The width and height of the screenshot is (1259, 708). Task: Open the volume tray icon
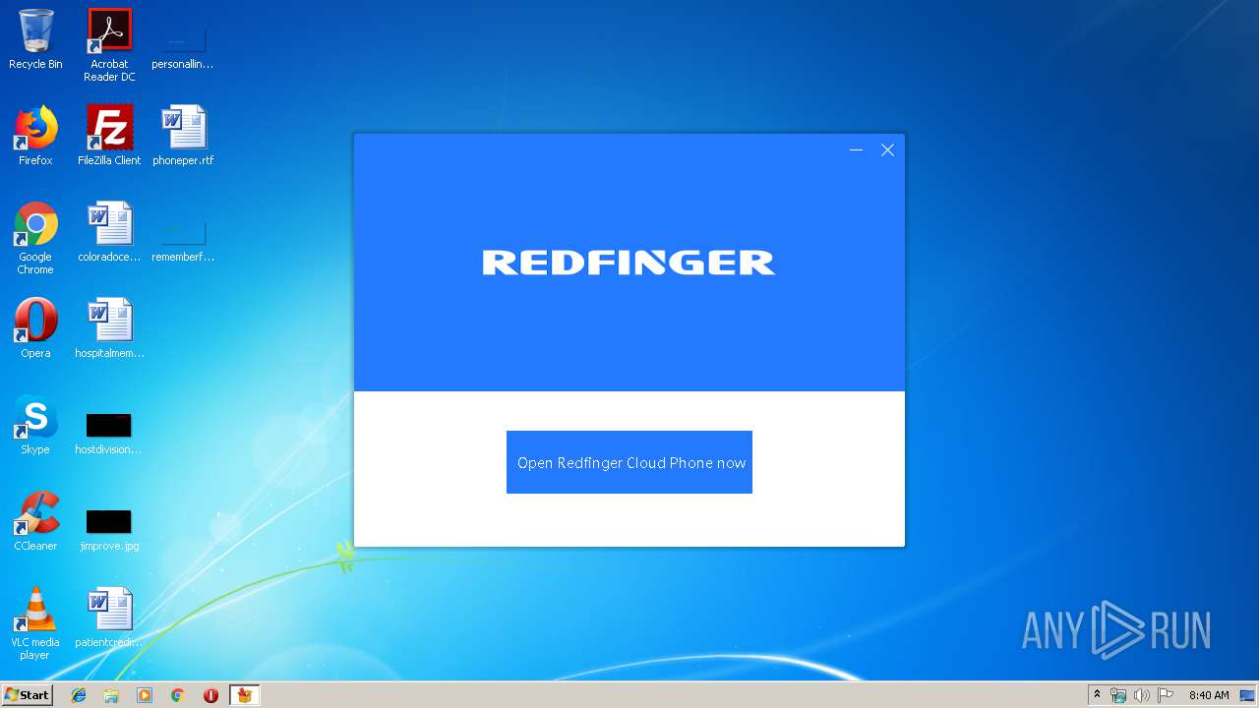[x=1141, y=695]
